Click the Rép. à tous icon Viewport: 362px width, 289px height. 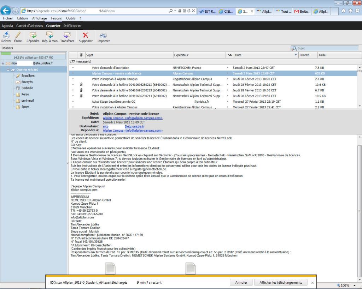click(49, 35)
